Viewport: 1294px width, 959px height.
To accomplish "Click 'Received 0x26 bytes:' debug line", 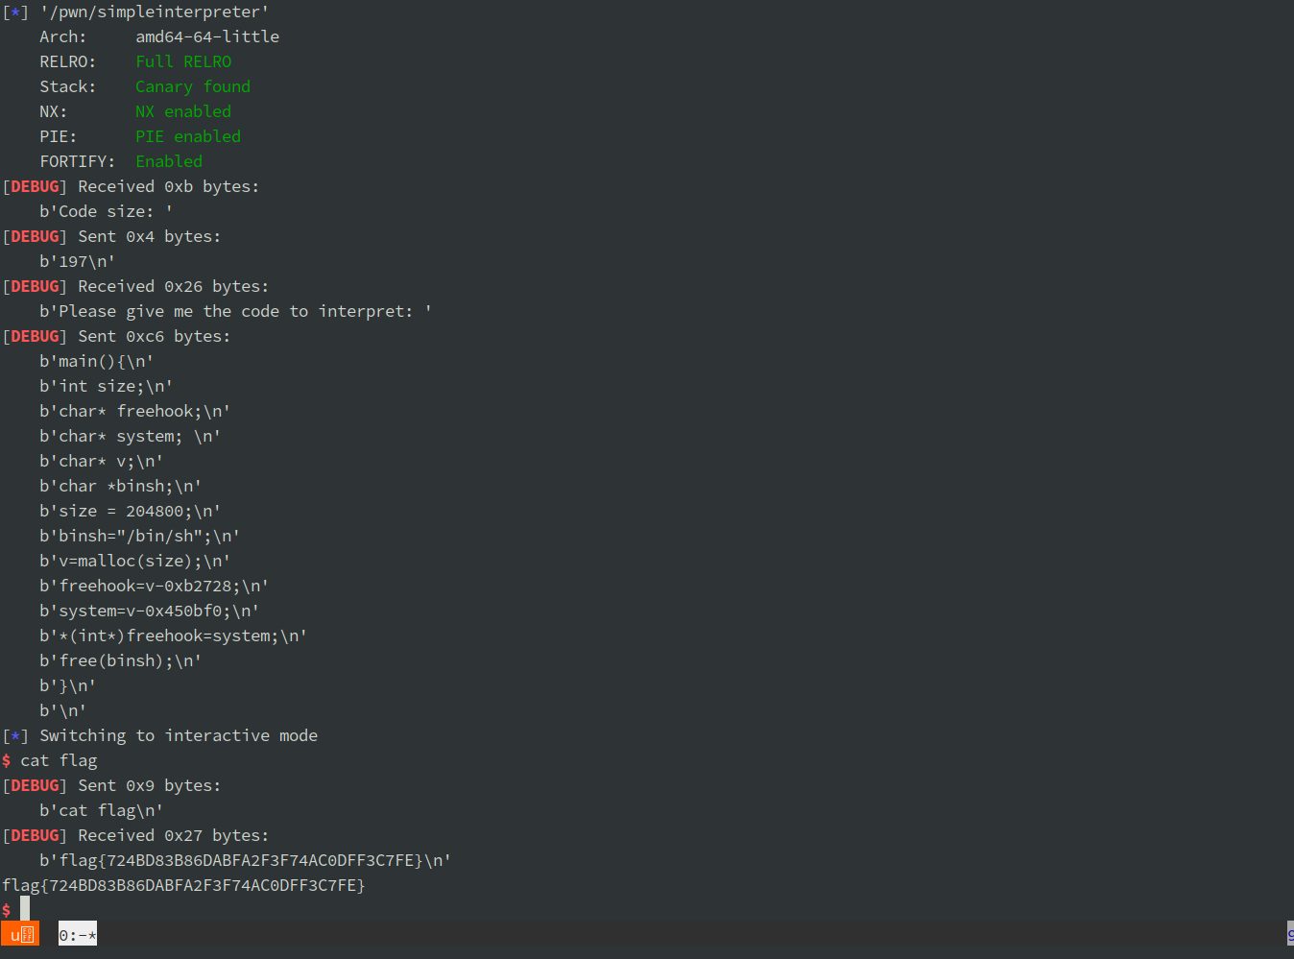I will pyautogui.click(x=135, y=286).
